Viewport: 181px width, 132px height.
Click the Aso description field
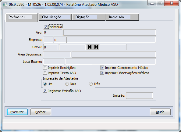[110, 32]
